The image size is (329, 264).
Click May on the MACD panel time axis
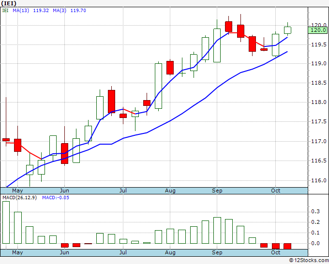point(17,252)
